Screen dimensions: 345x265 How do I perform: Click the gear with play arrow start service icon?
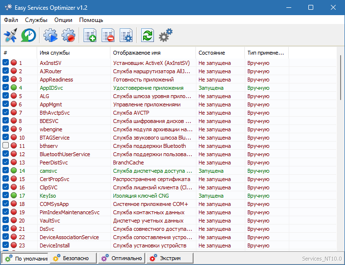click(50, 35)
